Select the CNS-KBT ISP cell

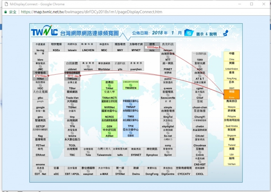[199, 162]
